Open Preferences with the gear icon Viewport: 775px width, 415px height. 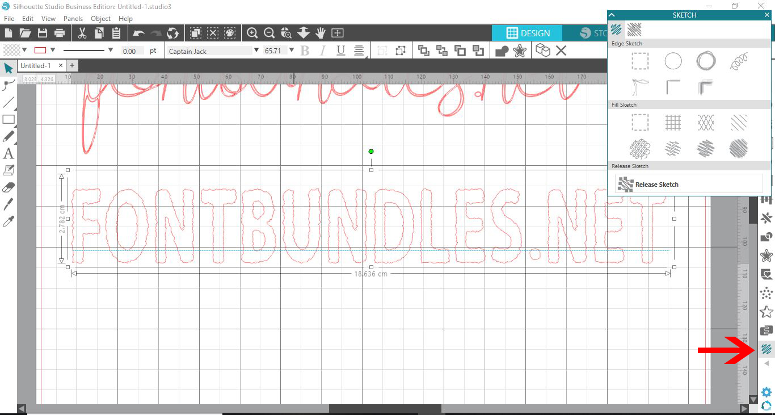766,392
